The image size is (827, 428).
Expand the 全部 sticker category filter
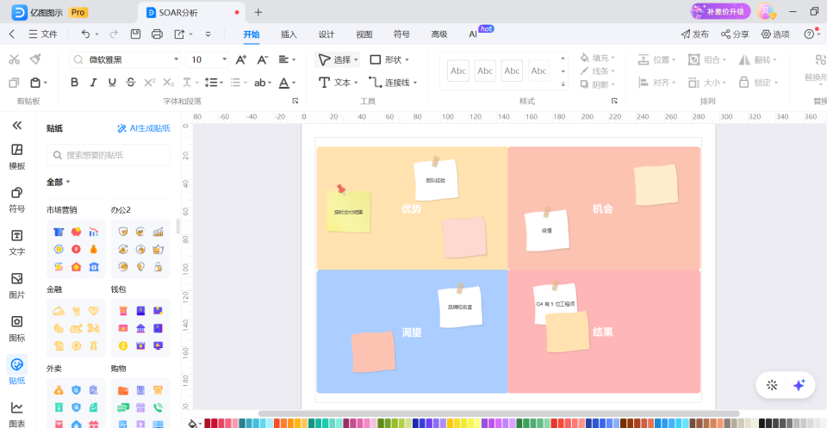pyautogui.click(x=59, y=182)
